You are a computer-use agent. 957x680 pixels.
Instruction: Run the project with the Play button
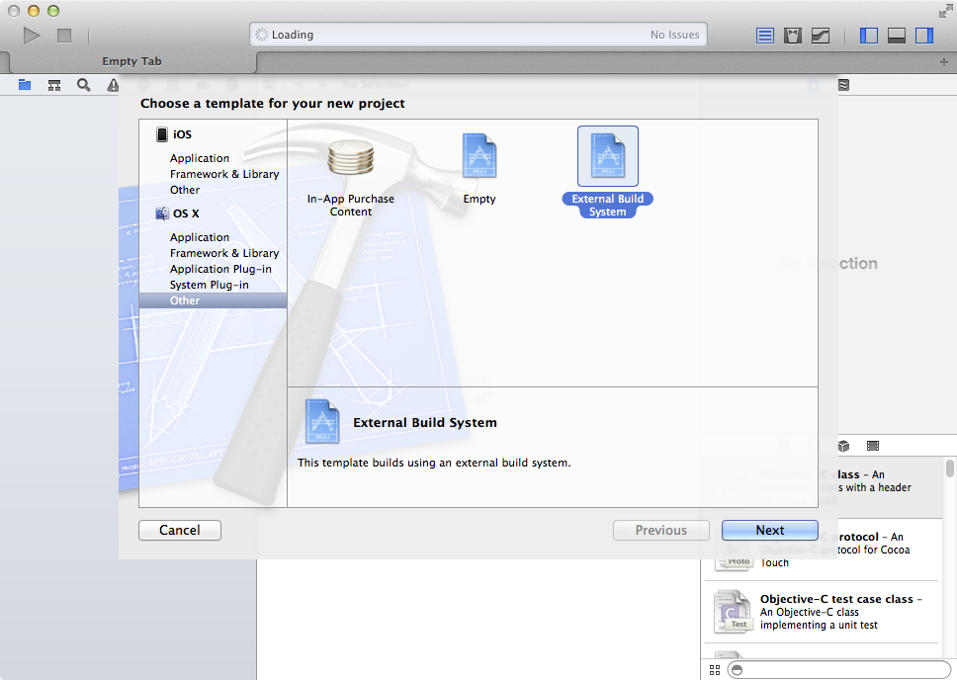point(31,36)
